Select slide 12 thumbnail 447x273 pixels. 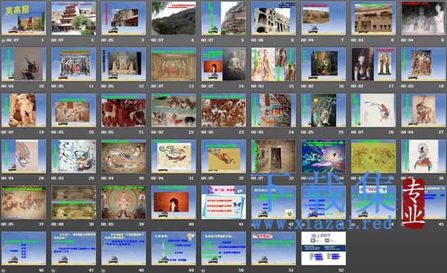(123, 64)
